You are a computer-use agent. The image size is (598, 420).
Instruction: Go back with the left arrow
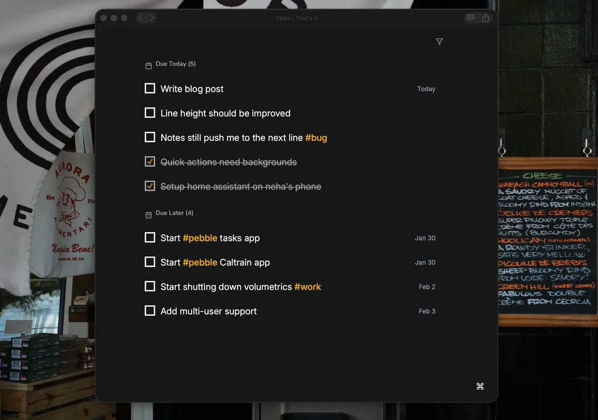point(140,18)
